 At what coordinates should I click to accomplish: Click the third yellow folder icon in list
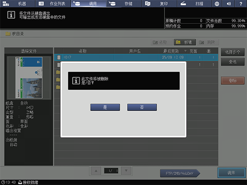58,87
